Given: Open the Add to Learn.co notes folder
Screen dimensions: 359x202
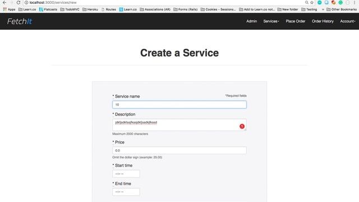Looking at the screenshot, I should (257, 10).
